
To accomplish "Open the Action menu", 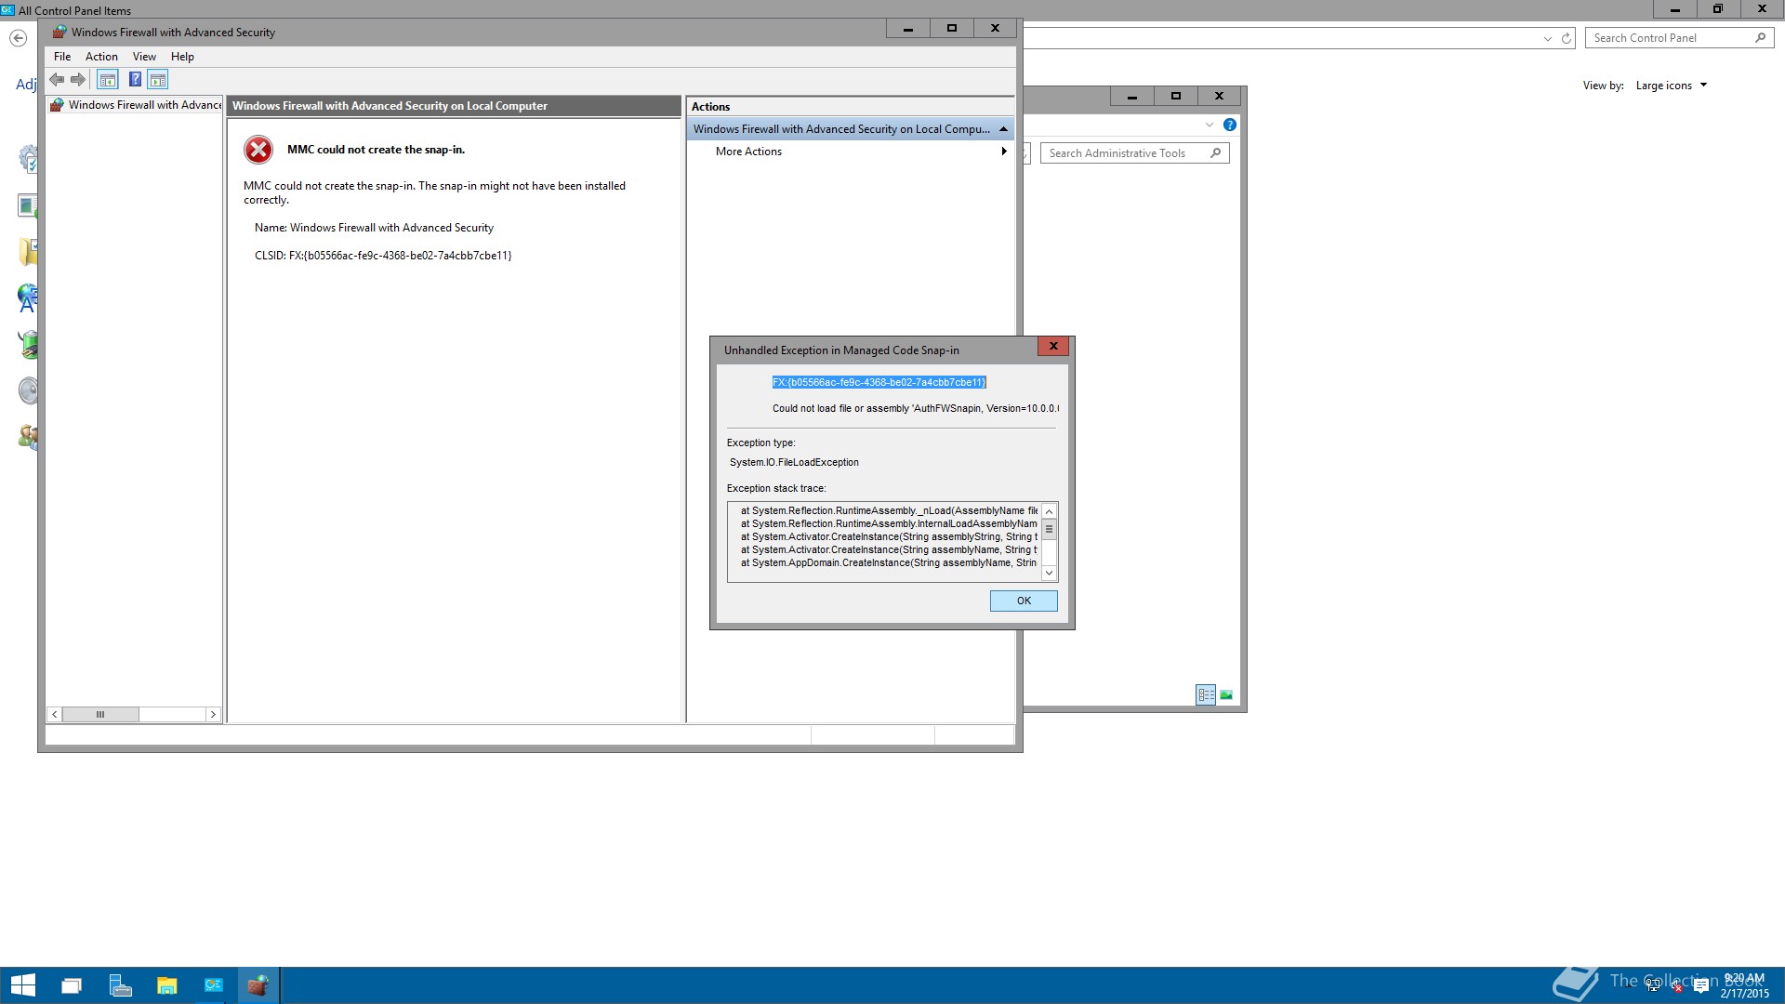I will pos(101,57).
